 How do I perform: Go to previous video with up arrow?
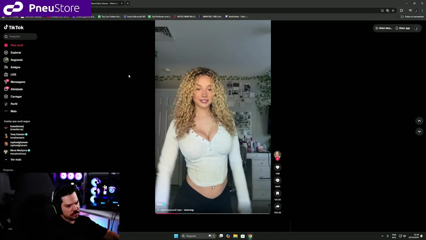[419, 121]
